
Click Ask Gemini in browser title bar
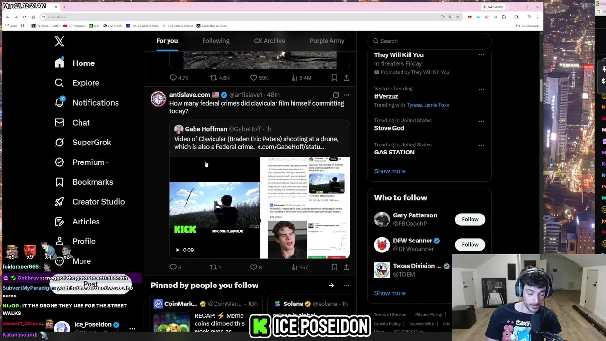coord(493,7)
